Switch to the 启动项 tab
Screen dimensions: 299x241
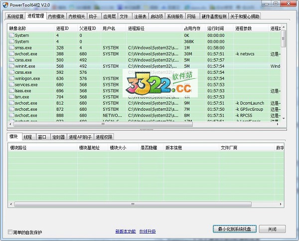coord(157,16)
